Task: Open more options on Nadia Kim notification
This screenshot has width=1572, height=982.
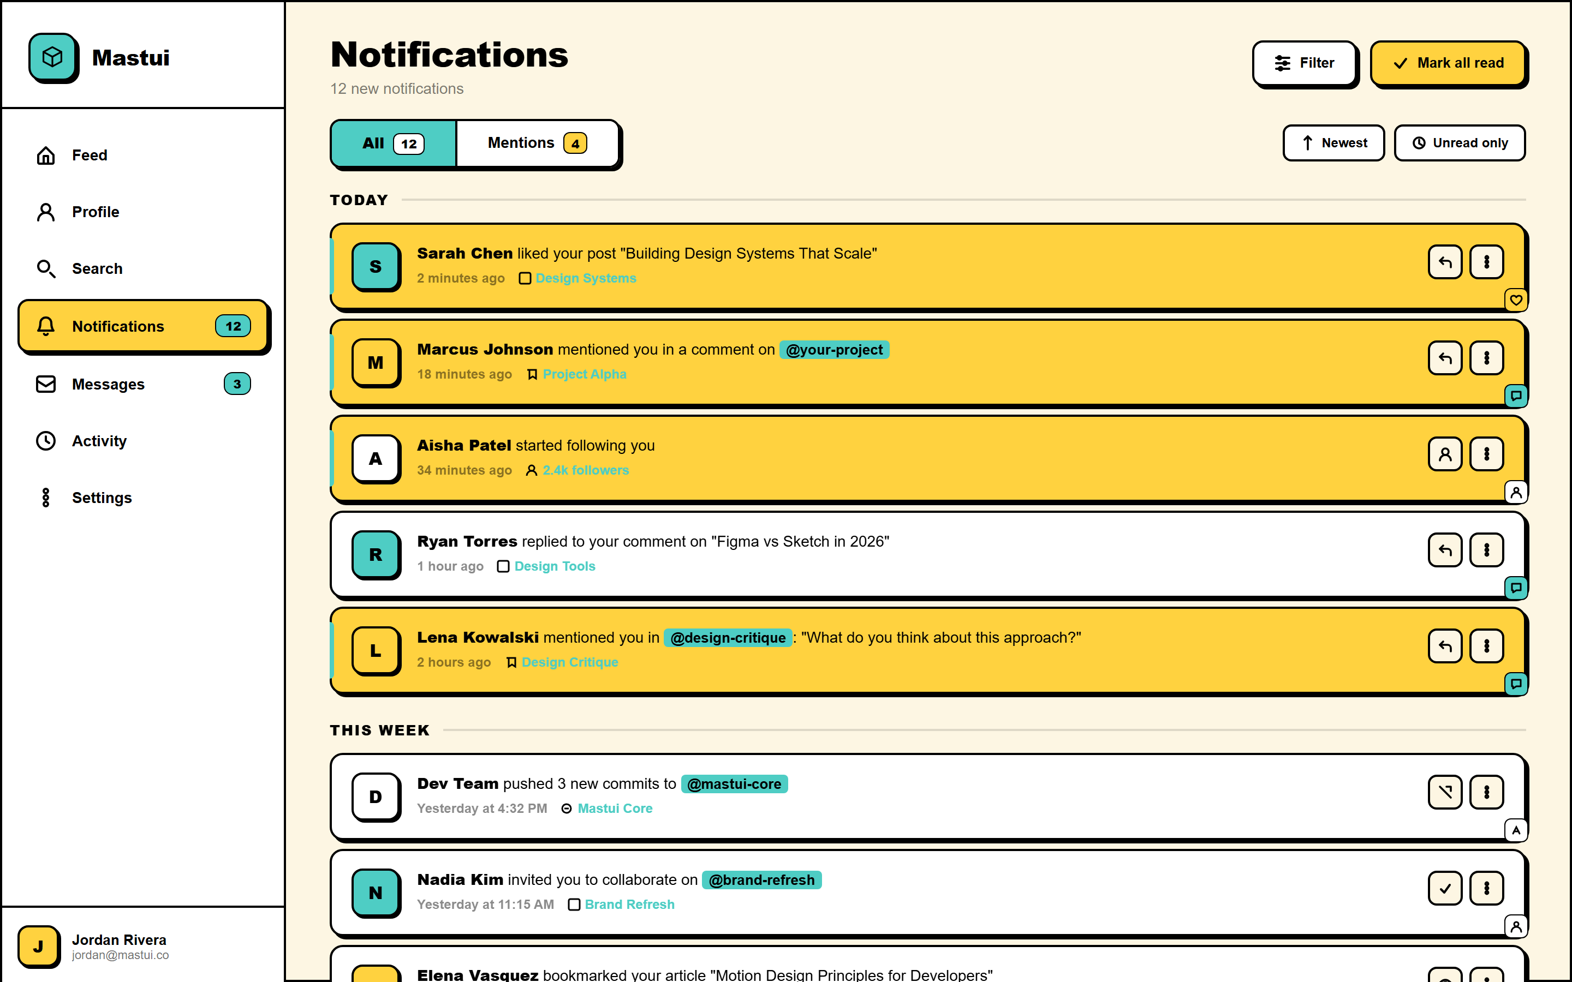Action: coord(1486,889)
